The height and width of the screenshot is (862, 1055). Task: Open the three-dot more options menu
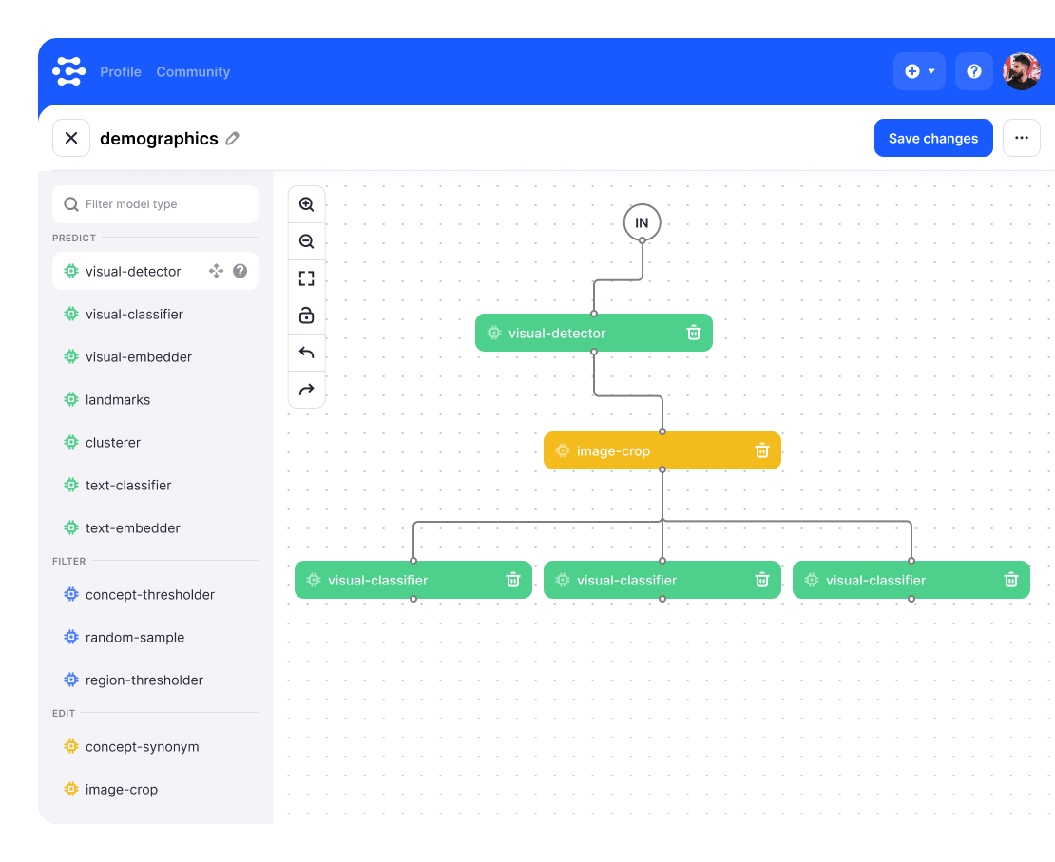(1021, 138)
